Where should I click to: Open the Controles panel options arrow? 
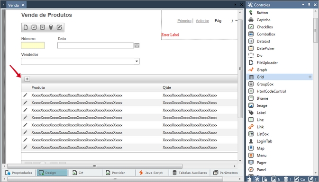[x=303, y=4]
